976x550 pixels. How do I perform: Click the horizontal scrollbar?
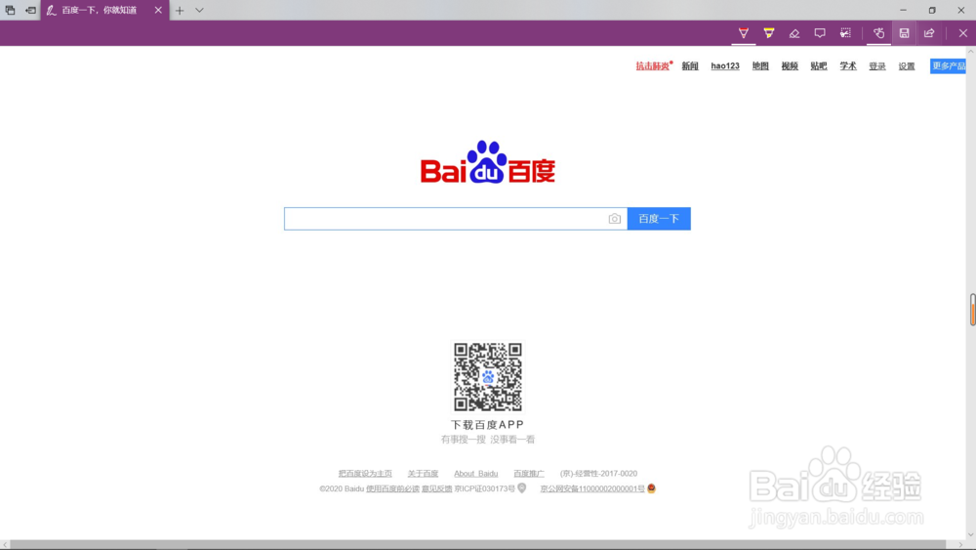[x=478, y=545]
